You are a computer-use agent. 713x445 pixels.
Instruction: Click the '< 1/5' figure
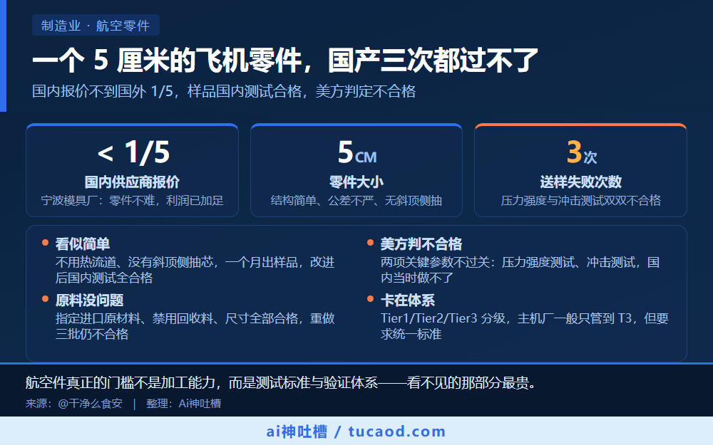pyautogui.click(x=133, y=152)
